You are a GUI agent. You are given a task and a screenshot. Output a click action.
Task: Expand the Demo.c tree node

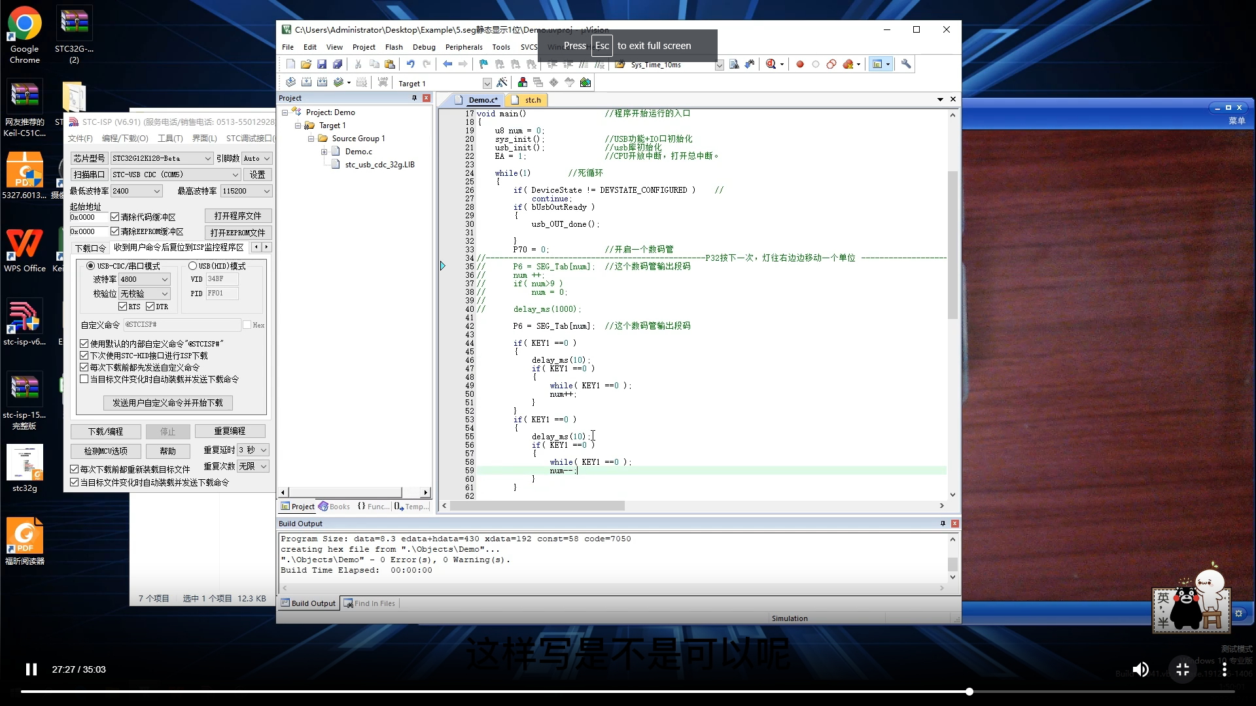click(324, 152)
